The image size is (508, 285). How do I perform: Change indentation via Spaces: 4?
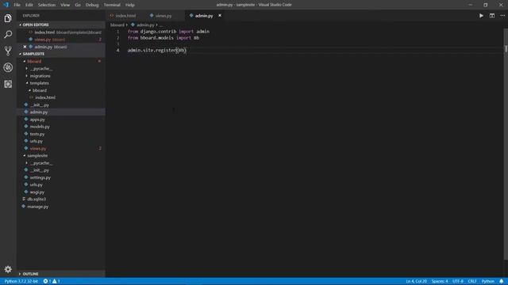(x=440, y=281)
